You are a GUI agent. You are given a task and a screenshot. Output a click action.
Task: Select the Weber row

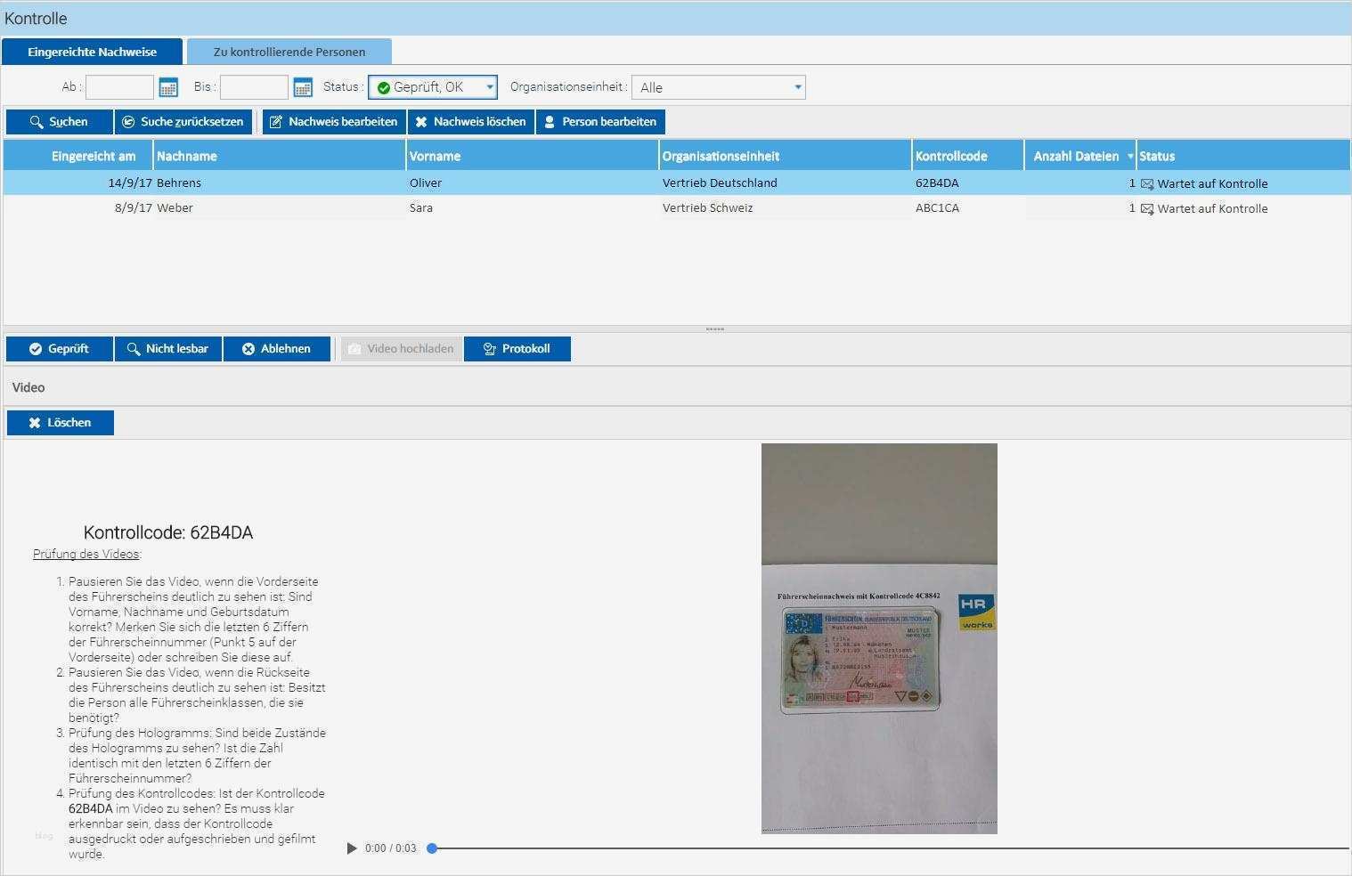pos(677,208)
